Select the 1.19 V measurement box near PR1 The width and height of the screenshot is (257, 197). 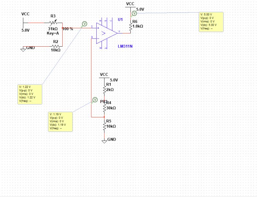pos(60,122)
